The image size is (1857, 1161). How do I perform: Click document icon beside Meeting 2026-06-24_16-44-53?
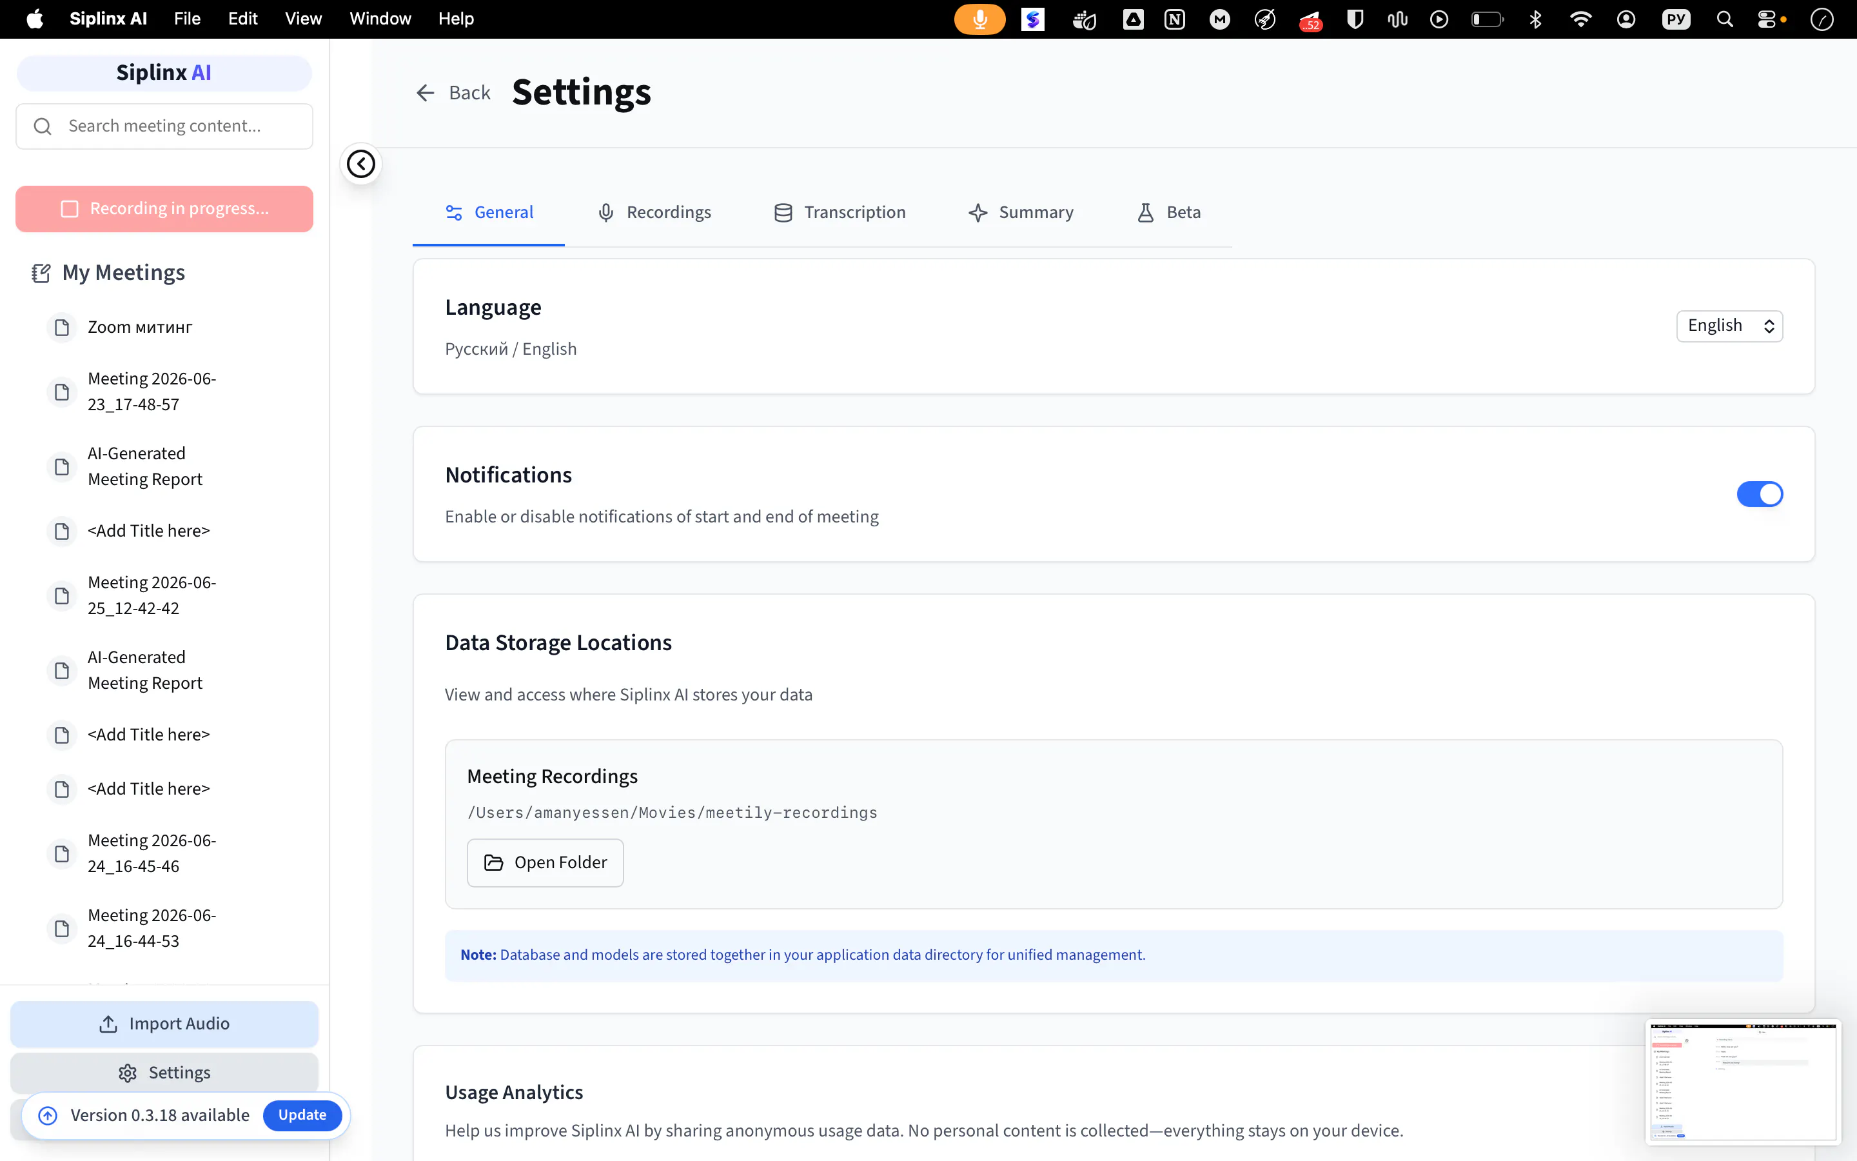pos(61,928)
